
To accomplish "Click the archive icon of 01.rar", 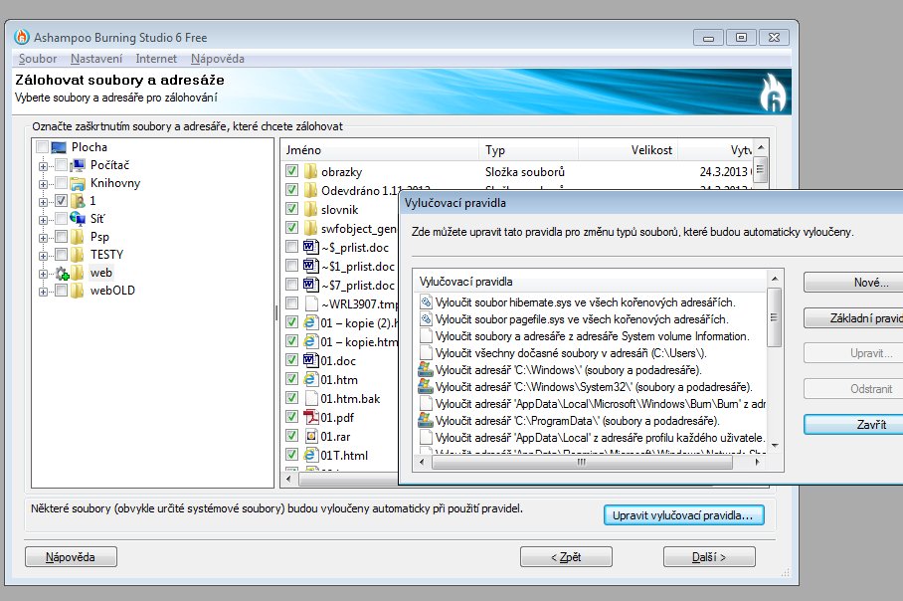I will 311,436.
